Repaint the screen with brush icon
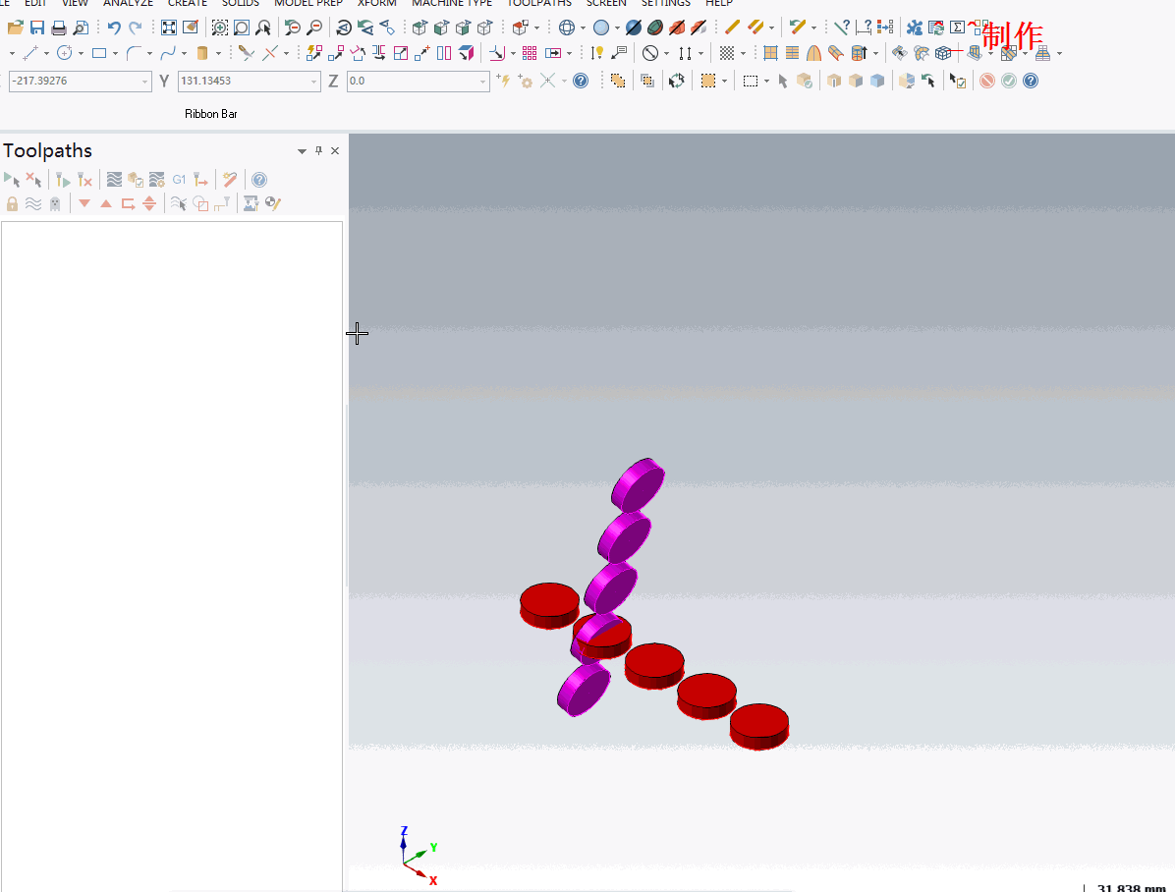Viewport: 1175px width, 892px height. coord(191,28)
